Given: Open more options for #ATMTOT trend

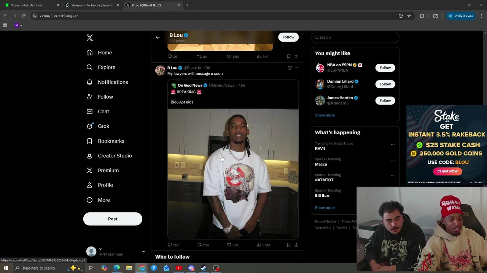Looking at the screenshot, I should (393, 176).
